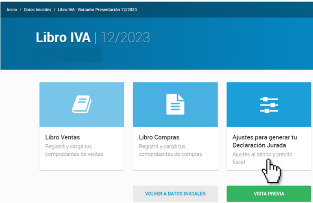Click the document icon for Libro Compras
Viewport: 313px width, 203px height.
point(175,104)
